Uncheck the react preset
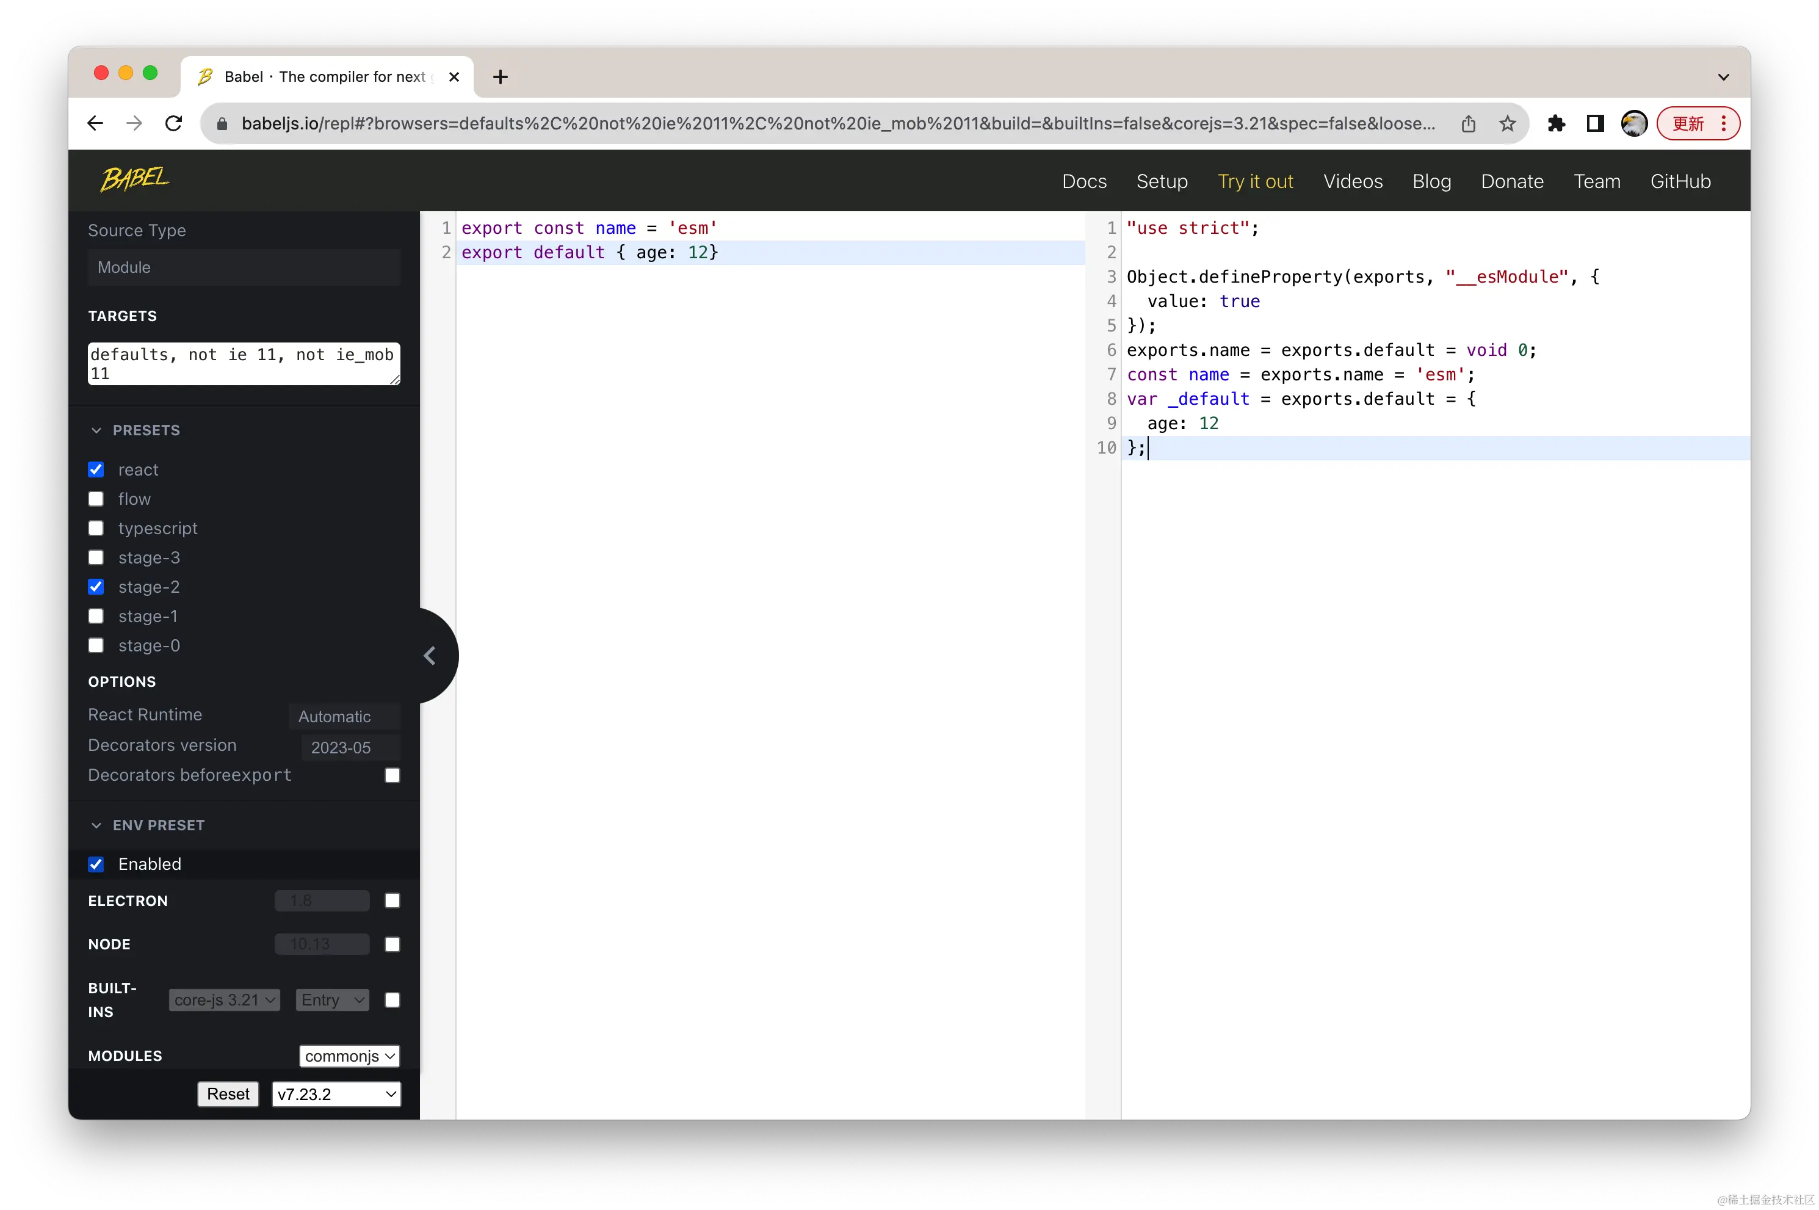The width and height of the screenshot is (1819, 1210). point(96,469)
